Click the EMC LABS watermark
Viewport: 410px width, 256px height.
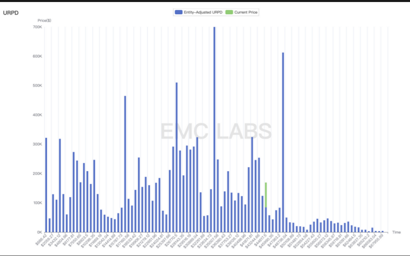216,131
